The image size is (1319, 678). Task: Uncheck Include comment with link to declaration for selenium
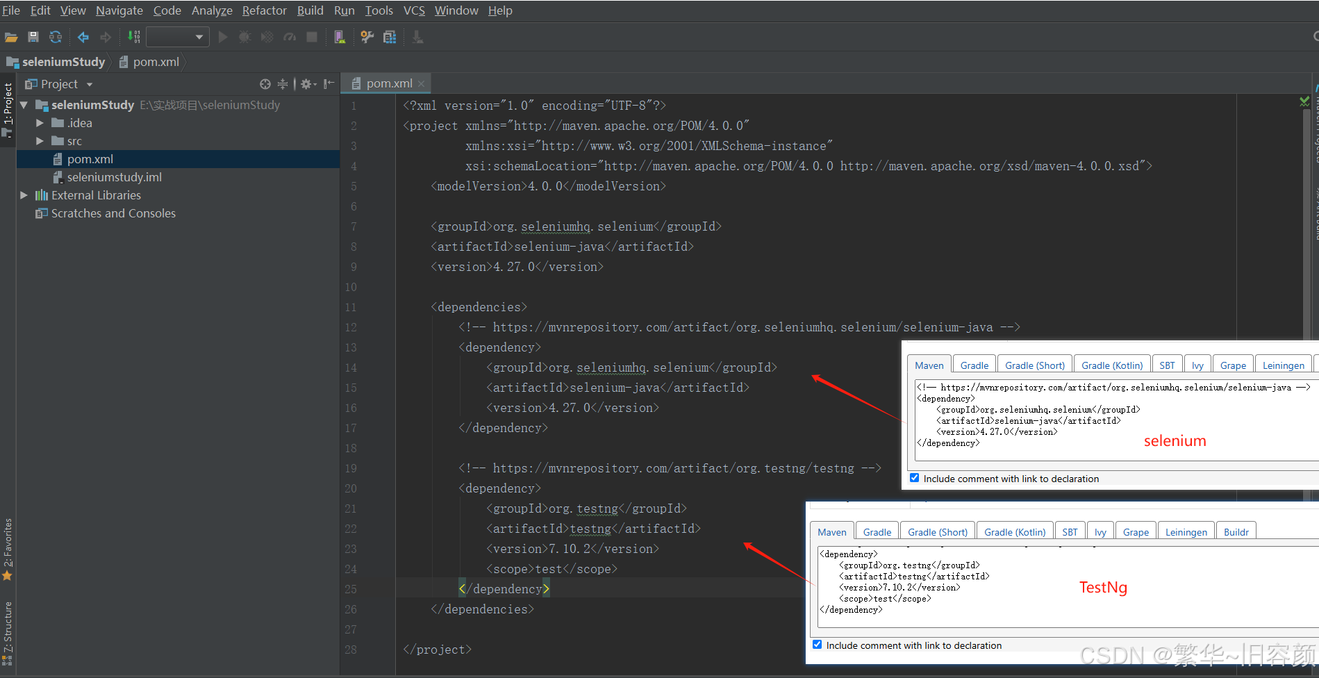tap(915, 477)
